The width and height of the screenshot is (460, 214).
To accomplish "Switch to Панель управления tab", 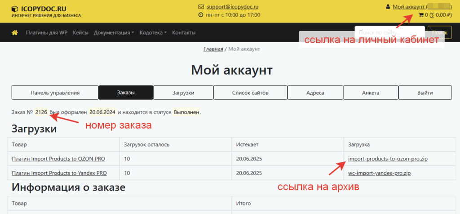I will click(55, 93).
